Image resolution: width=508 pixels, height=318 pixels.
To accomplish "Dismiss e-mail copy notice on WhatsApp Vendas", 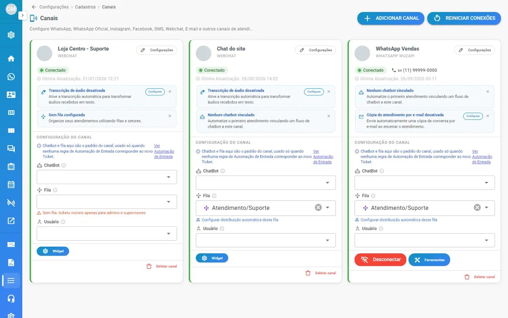I will (x=488, y=116).
